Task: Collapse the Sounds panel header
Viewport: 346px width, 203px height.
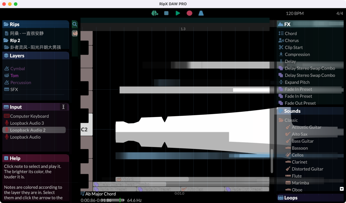Action: click(x=311, y=111)
